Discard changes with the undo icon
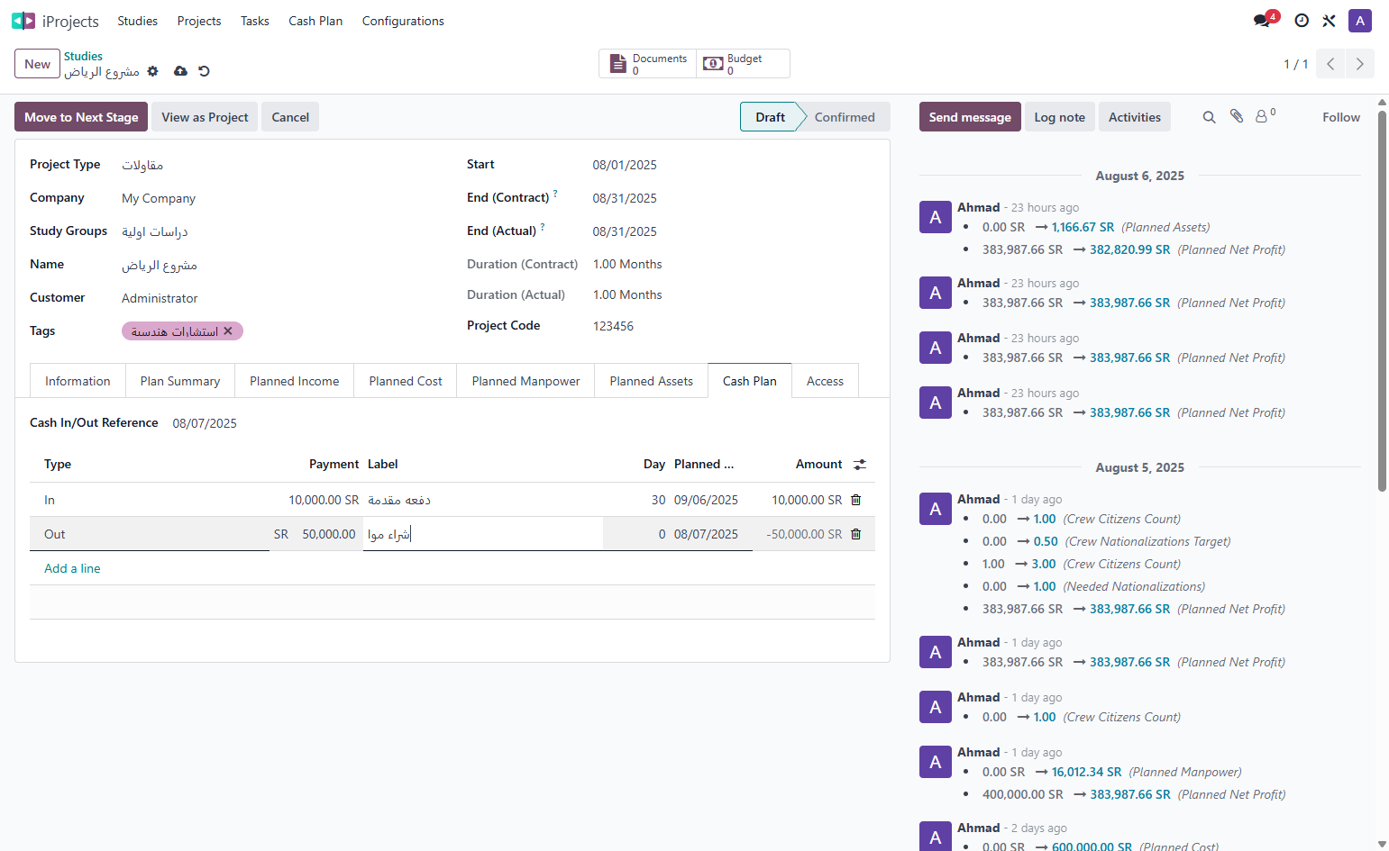 (x=204, y=71)
